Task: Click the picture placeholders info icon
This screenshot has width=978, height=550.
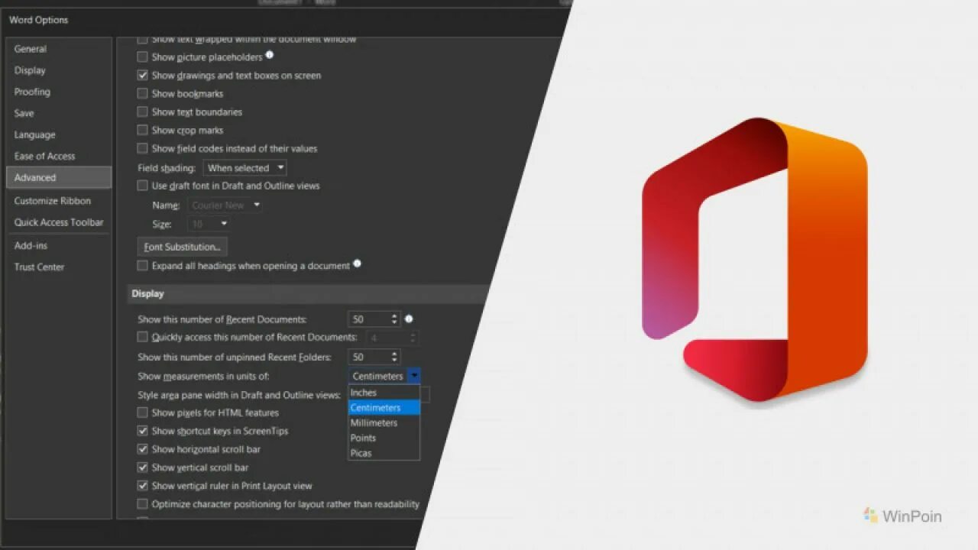Action: tap(269, 56)
